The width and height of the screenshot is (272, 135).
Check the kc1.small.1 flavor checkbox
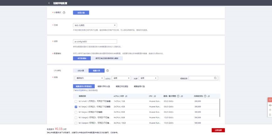coord(76,101)
